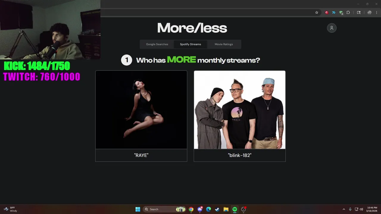Open the Chrome three-dot menu

tap(377, 12)
